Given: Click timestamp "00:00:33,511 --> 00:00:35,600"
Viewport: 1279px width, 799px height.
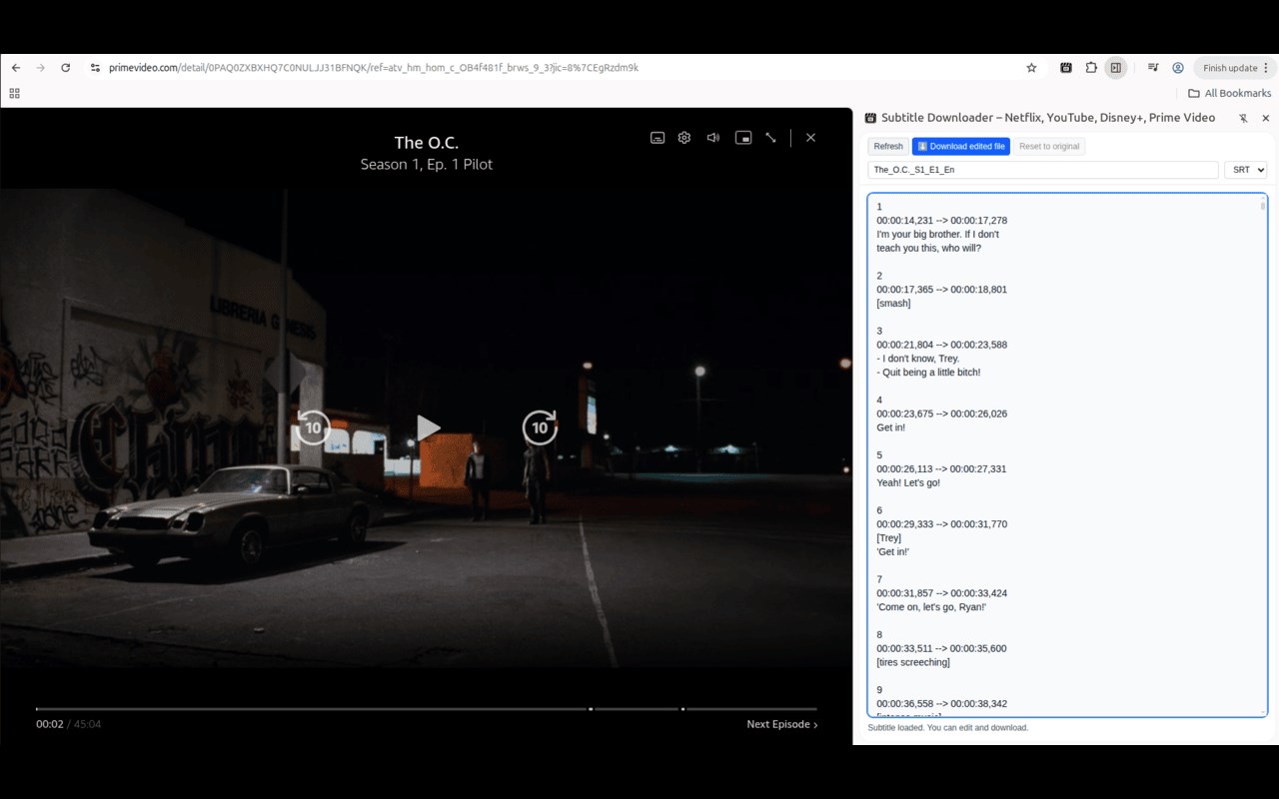Looking at the screenshot, I should click(x=941, y=649).
